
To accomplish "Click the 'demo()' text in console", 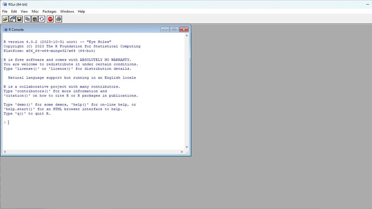I will (x=24, y=105).
